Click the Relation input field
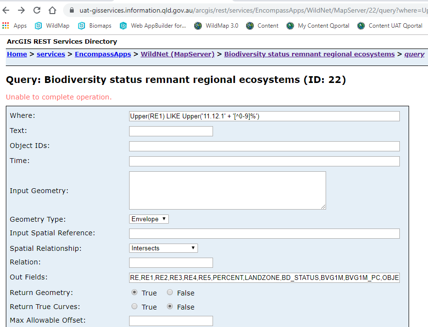This screenshot has width=428, height=327. (171, 262)
